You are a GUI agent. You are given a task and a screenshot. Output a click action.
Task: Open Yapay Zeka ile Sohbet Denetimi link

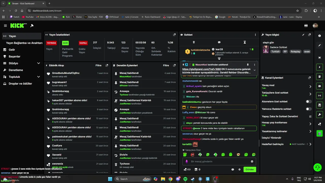click(287, 116)
